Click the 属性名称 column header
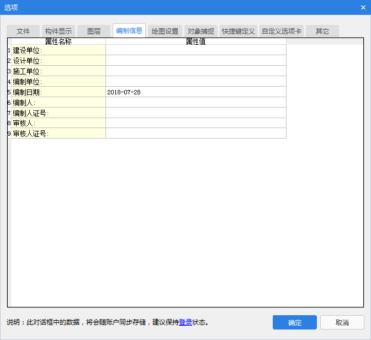The height and width of the screenshot is (340, 371). point(58,41)
